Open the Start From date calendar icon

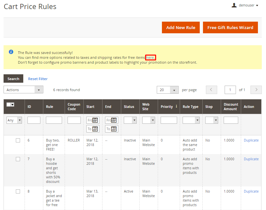[95, 120]
